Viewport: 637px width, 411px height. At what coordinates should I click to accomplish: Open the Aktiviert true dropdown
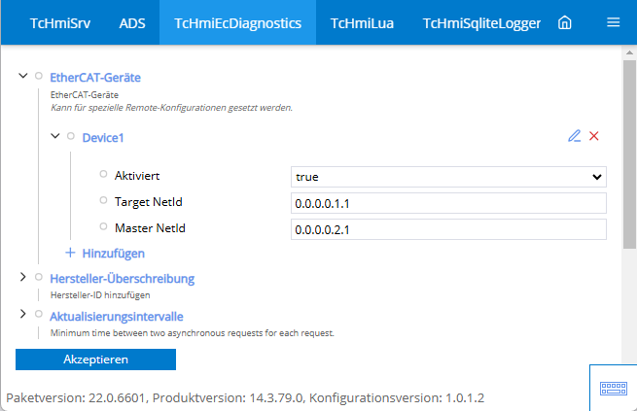pyautogui.click(x=448, y=177)
